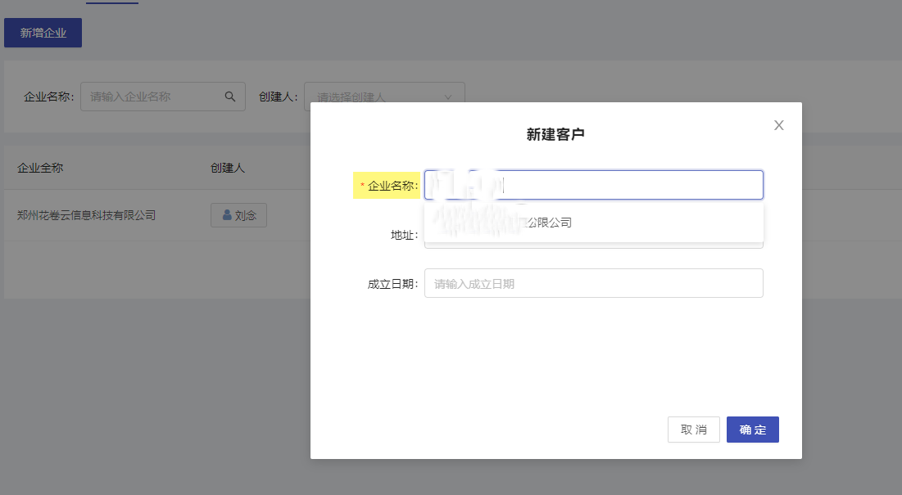
Task: Click the 创建人 column header
Action: 228,168
